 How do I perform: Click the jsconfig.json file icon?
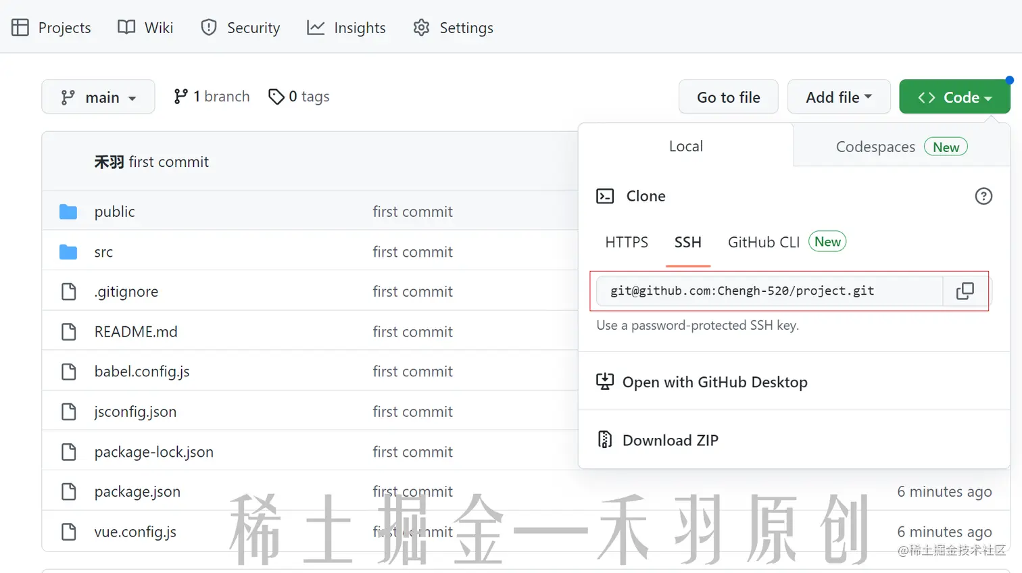point(68,412)
